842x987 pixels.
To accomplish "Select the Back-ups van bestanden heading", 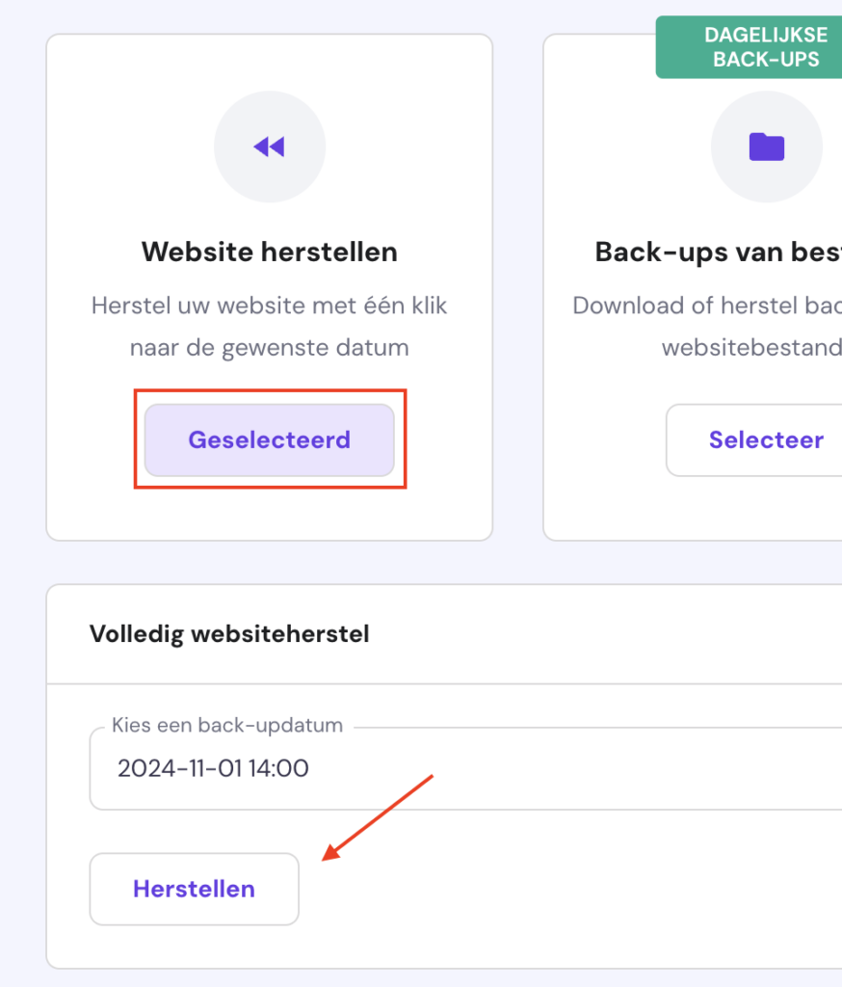I will point(718,253).
